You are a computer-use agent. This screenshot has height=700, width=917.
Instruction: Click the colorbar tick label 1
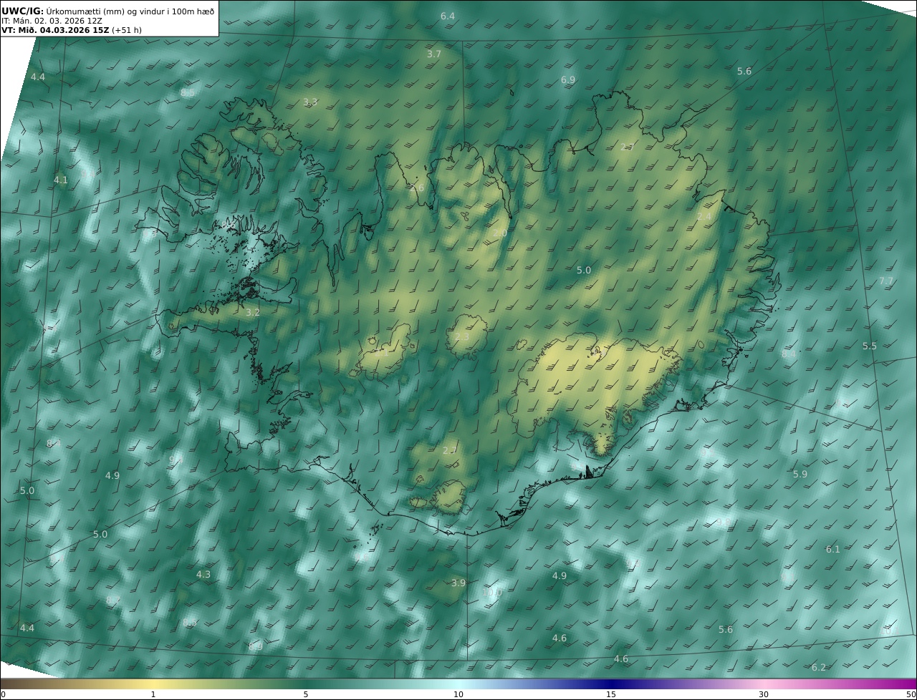(x=153, y=694)
